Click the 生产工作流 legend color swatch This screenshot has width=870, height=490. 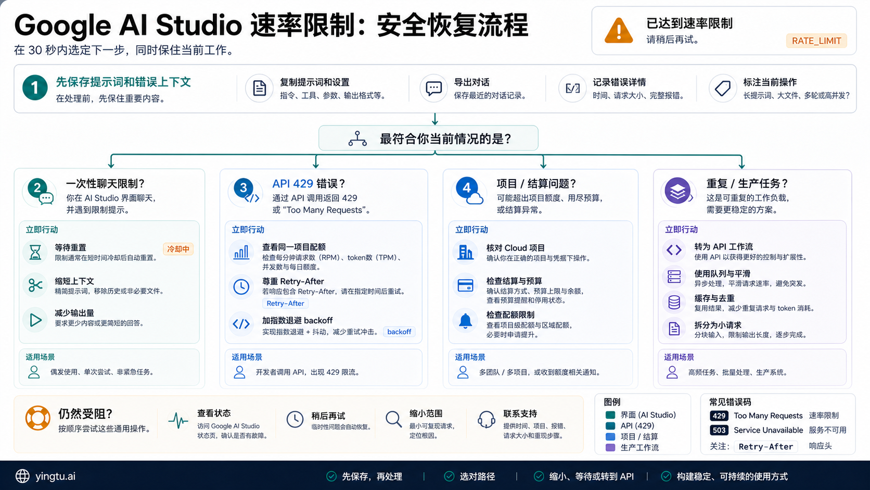pyautogui.click(x=610, y=447)
